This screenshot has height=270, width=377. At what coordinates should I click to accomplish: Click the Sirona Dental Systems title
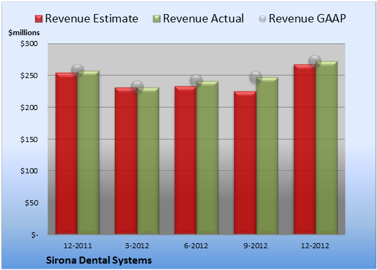pyautogui.click(x=99, y=260)
